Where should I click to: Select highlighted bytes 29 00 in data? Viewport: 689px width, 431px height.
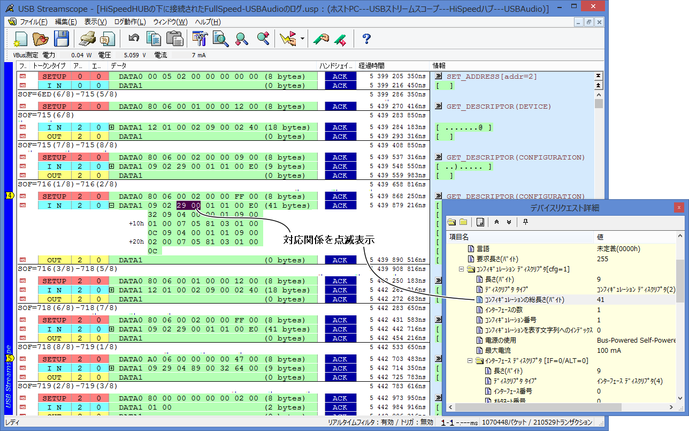[189, 206]
